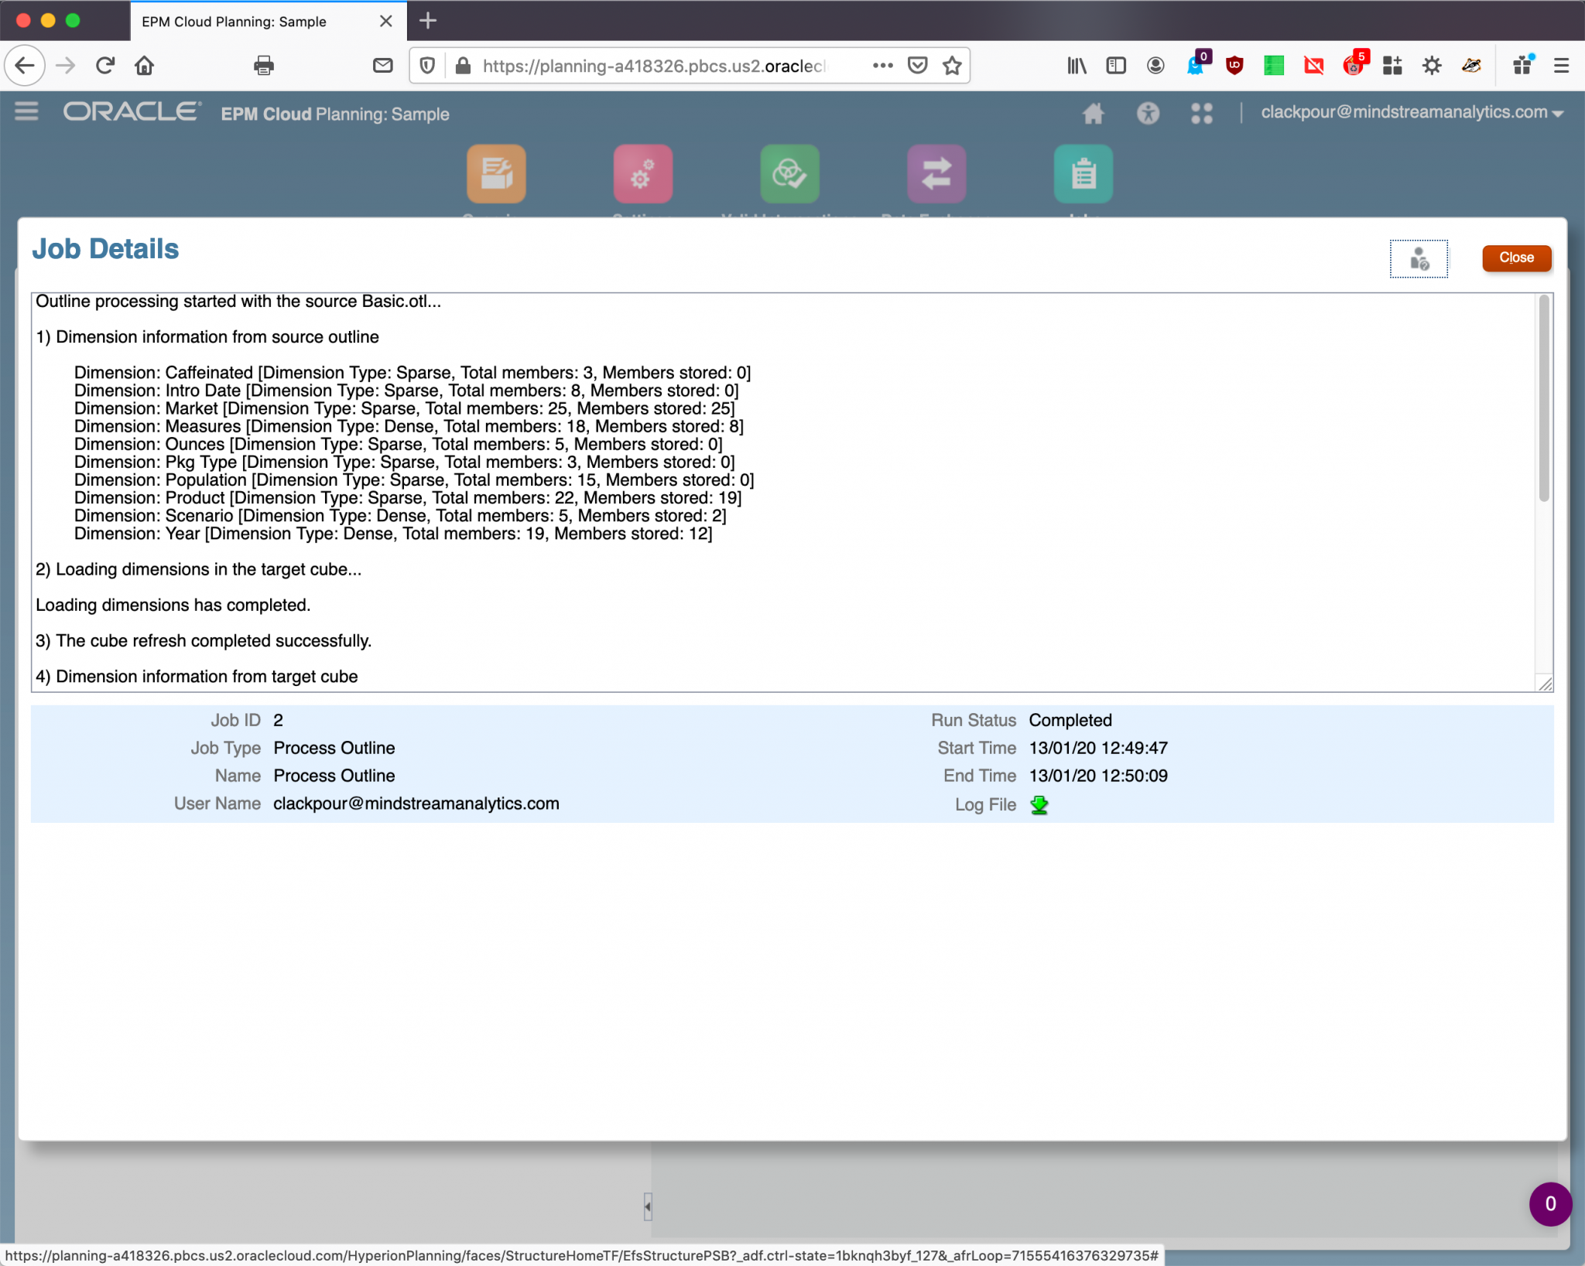Open a new browser tab

[427, 21]
